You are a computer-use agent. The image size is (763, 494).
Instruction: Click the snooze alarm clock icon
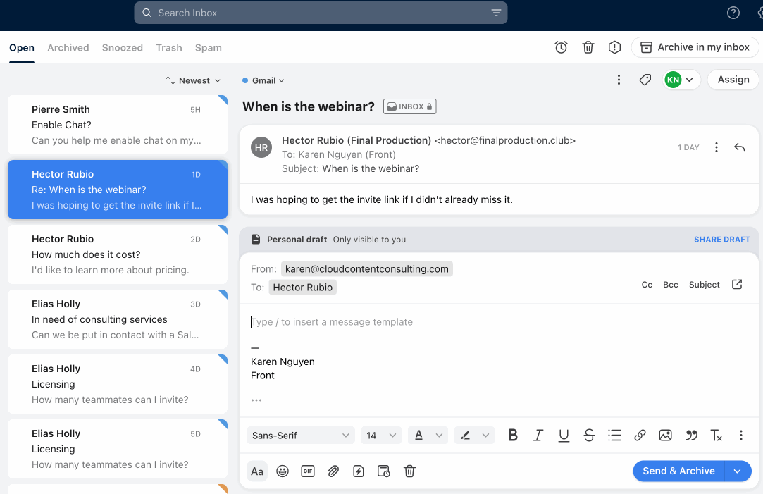[561, 47]
